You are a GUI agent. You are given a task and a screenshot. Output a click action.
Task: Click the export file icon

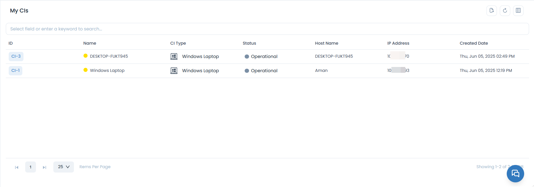point(491,11)
